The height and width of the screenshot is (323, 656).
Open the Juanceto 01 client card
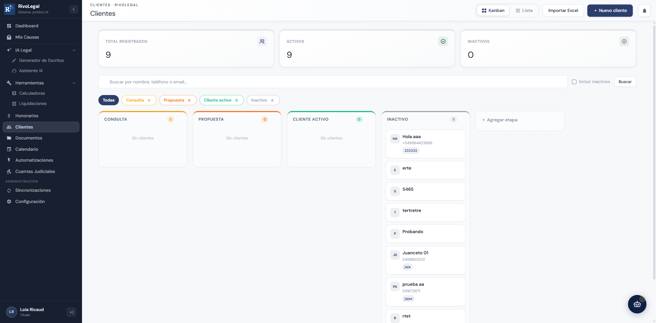click(426, 260)
